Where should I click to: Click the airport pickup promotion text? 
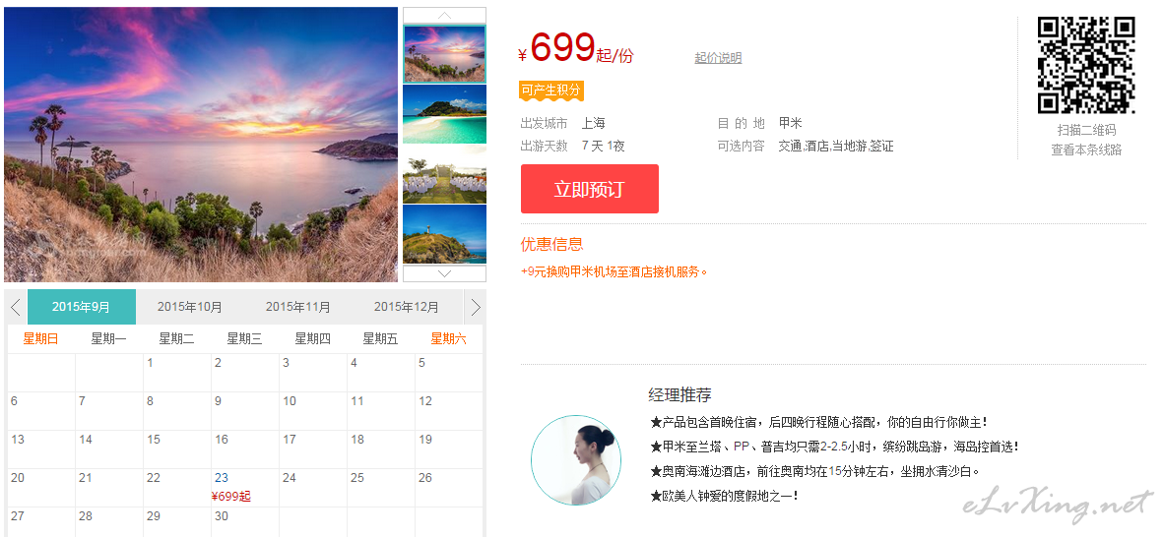click(x=614, y=272)
